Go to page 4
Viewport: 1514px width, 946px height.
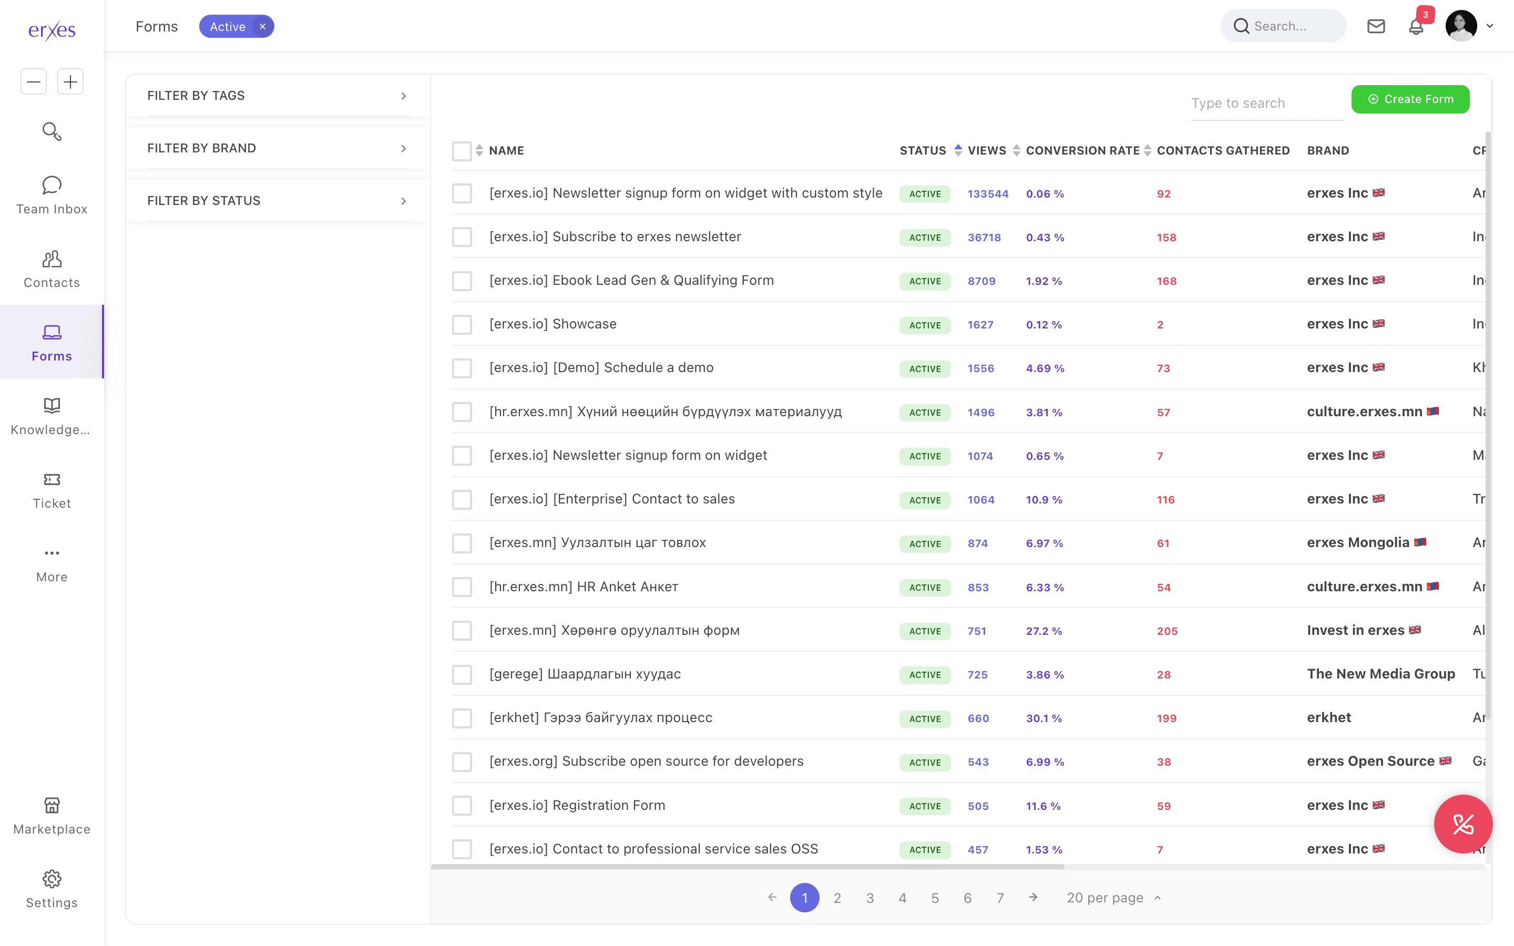[902, 897]
